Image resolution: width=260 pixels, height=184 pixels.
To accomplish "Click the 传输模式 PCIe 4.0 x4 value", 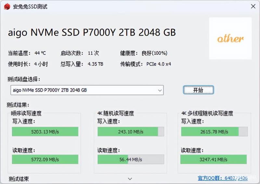I will (159, 64).
